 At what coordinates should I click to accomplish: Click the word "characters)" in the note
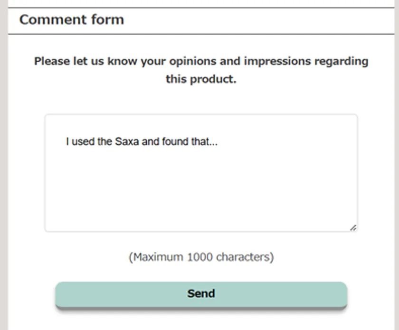click(x=245, y=257)
